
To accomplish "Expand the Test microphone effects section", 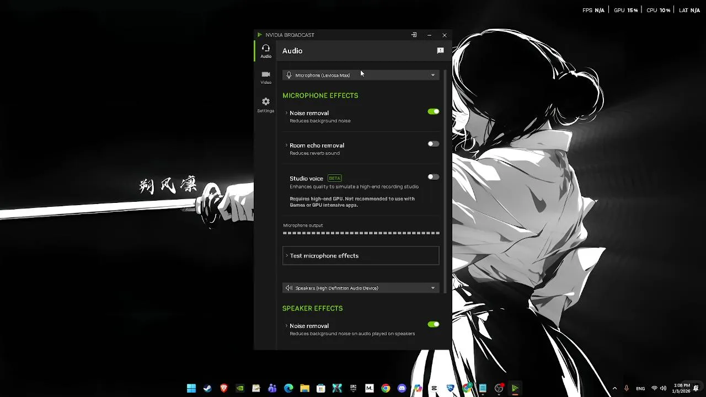I will click(x=361, y=256).
